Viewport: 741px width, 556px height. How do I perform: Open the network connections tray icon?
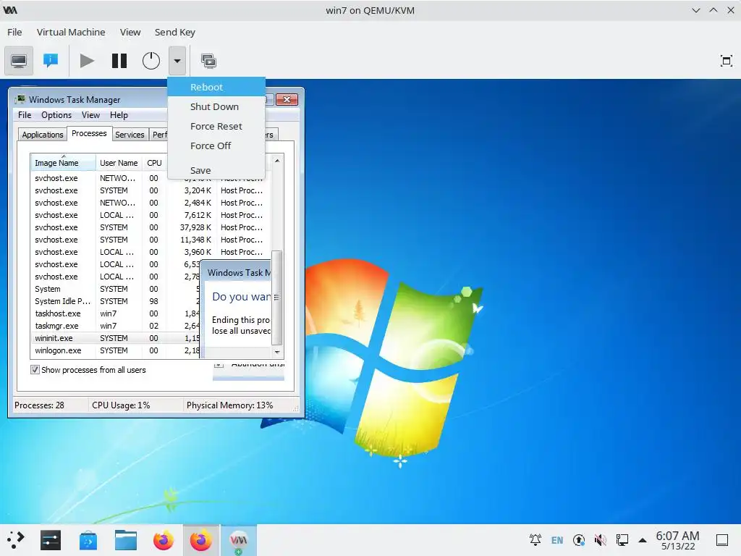pyautogui.click(x=622, y=540)
